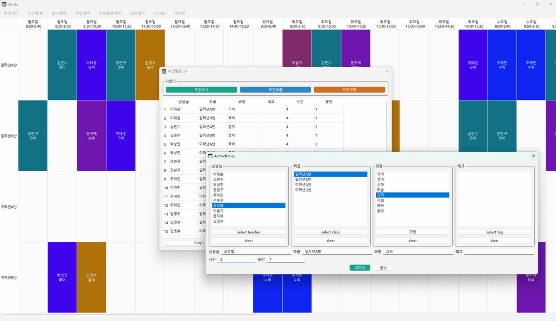Open the 원데이터 menu
Screen dimensions: 556x321
coord(11,13)
